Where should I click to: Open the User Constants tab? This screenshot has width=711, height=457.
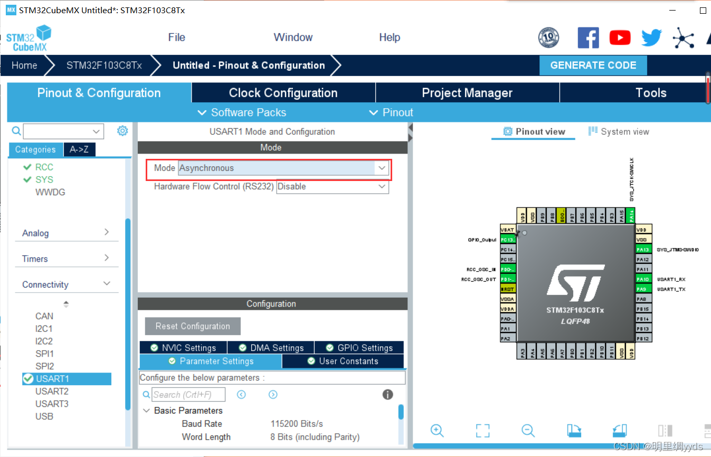(x=343, y=361)
